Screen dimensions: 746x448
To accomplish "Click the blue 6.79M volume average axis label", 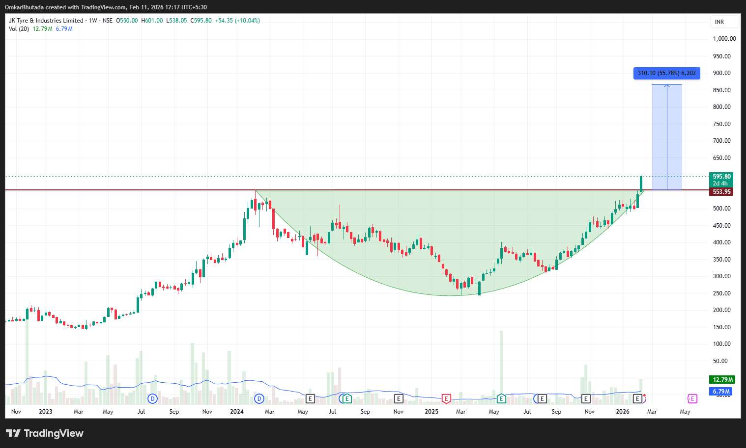I will click(x=721, y=392).
